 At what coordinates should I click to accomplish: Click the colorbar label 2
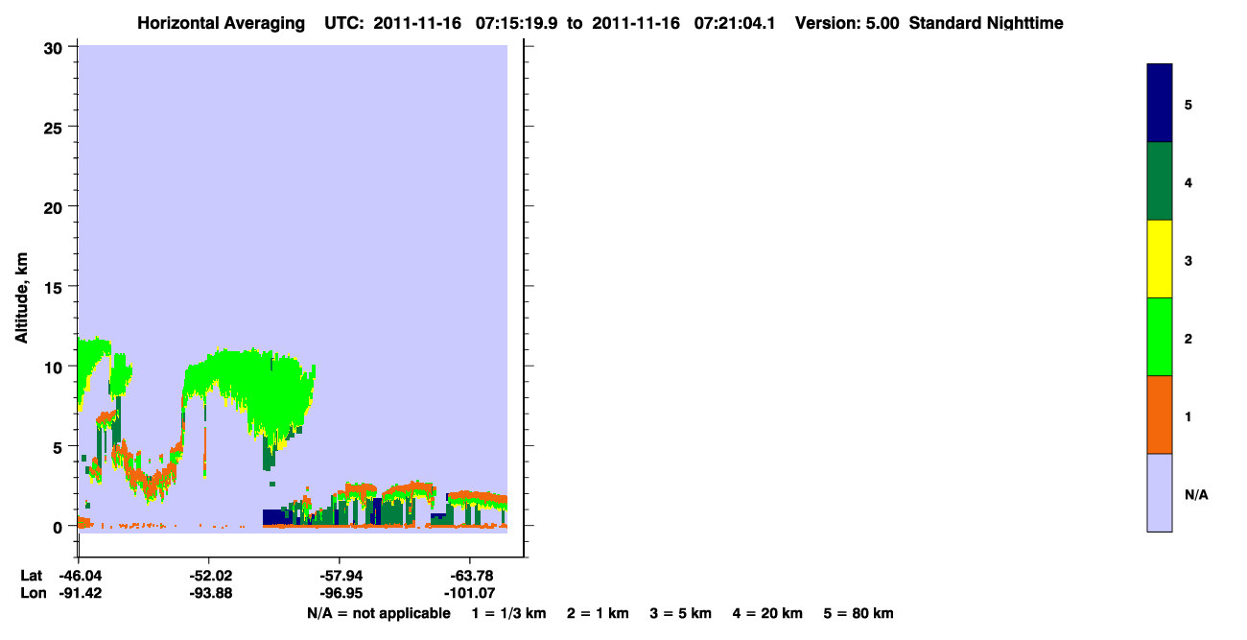pos(1188,338)
